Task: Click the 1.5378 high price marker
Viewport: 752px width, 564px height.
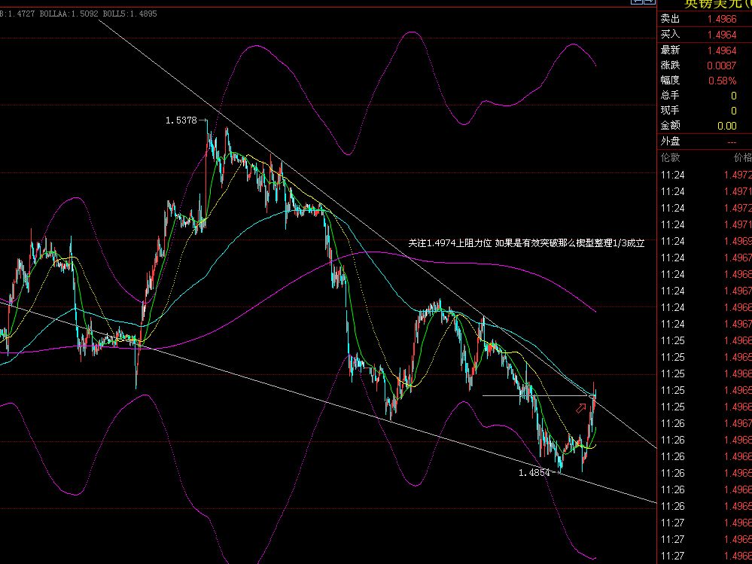Action: click(181, 120)
